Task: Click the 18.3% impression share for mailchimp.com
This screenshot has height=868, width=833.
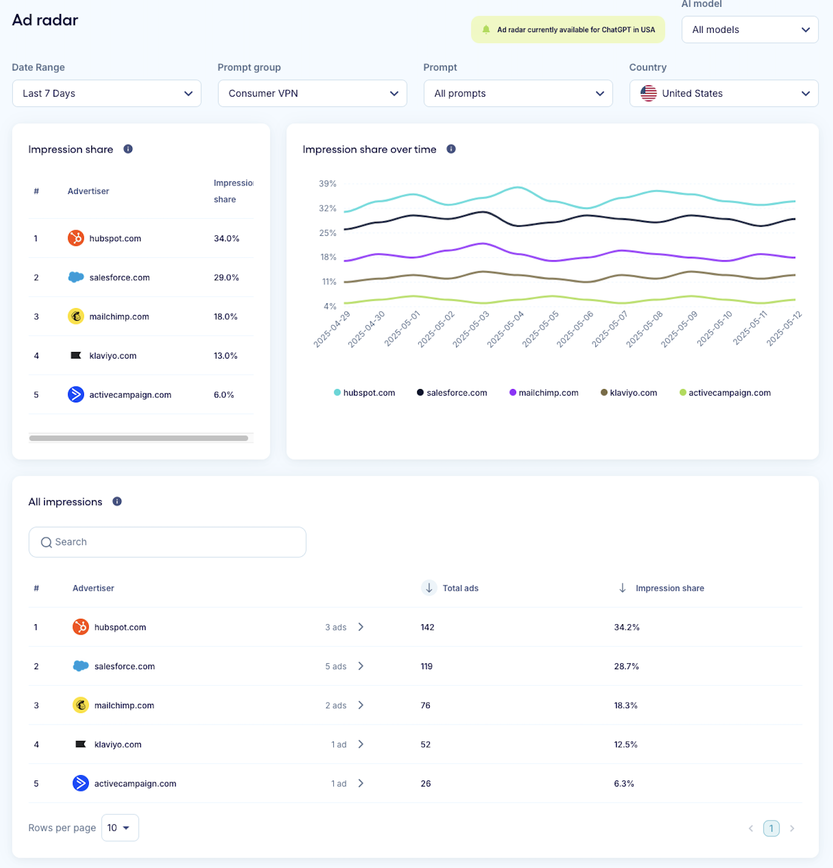Action: pyautogui.click(x=626, y=705)
